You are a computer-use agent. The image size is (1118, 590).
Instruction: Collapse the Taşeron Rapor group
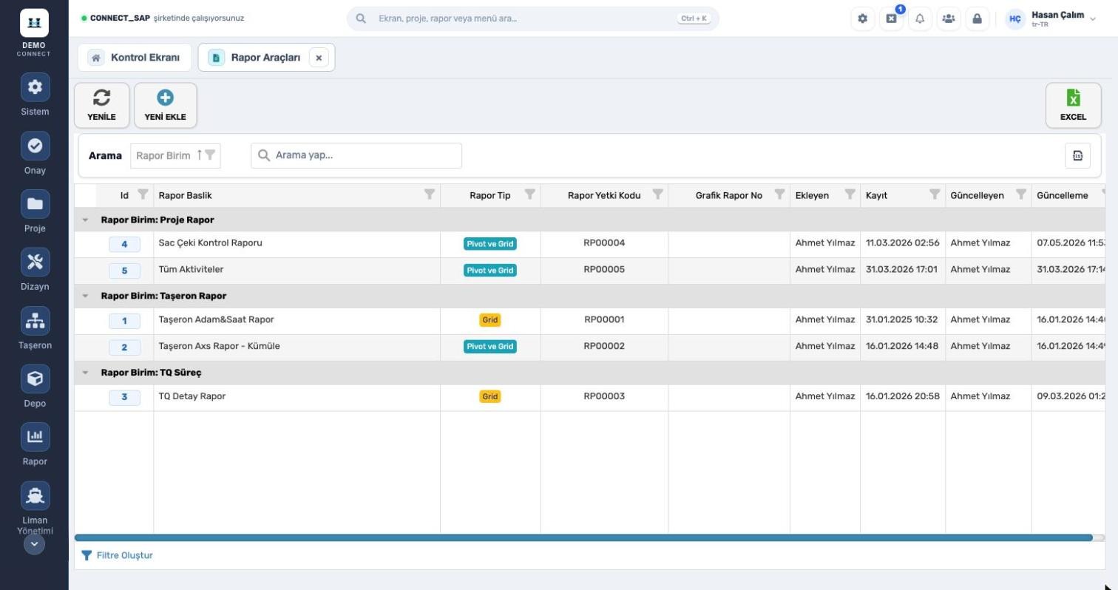pos(85,296)
